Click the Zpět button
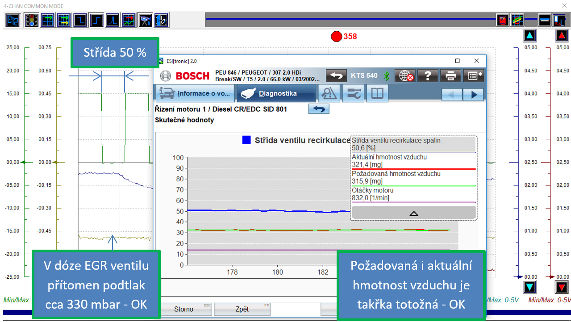The height and width of the screenshot is (322, 571). point(242,309)
